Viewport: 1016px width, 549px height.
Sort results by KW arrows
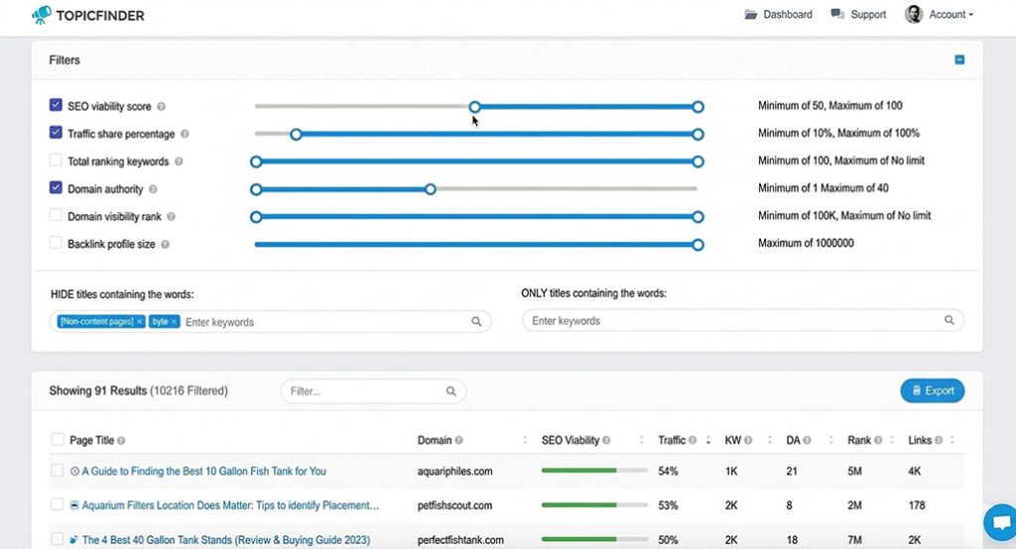[x=770, y=440]
